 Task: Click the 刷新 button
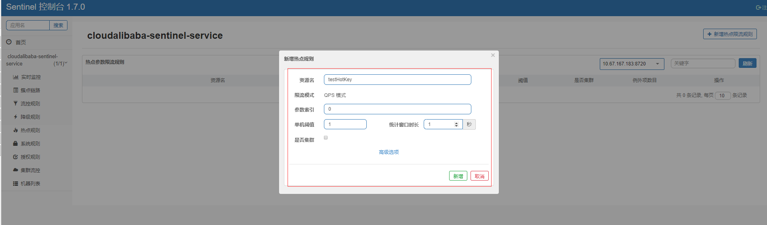pyautogui.click(x=747, y=63)
